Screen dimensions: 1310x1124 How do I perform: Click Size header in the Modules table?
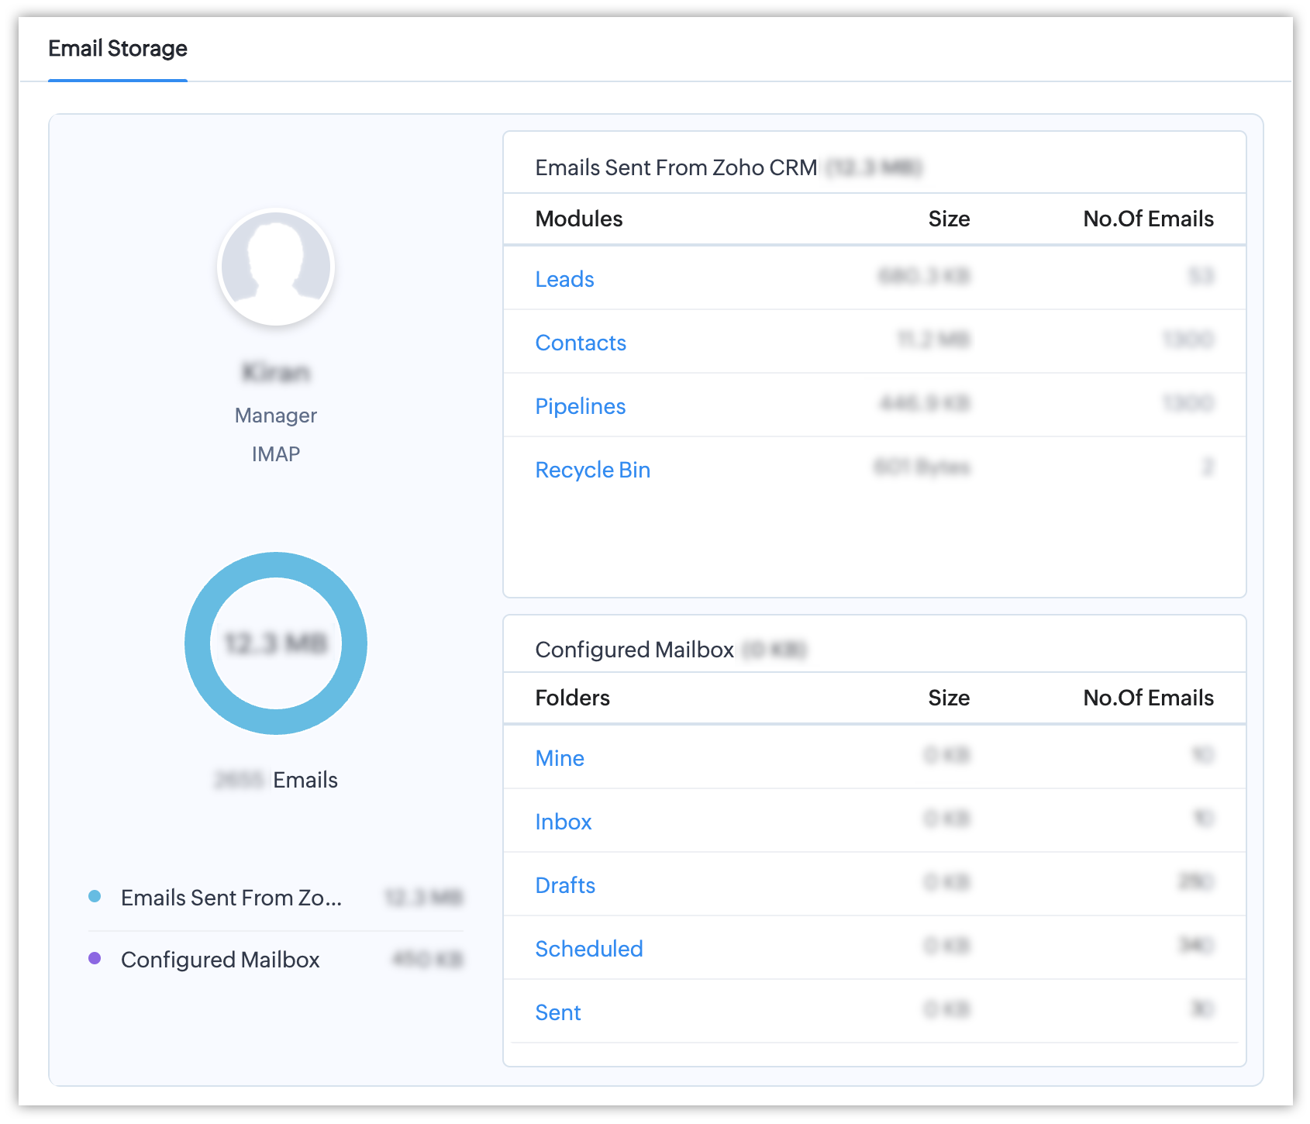(x=949, y=219)
